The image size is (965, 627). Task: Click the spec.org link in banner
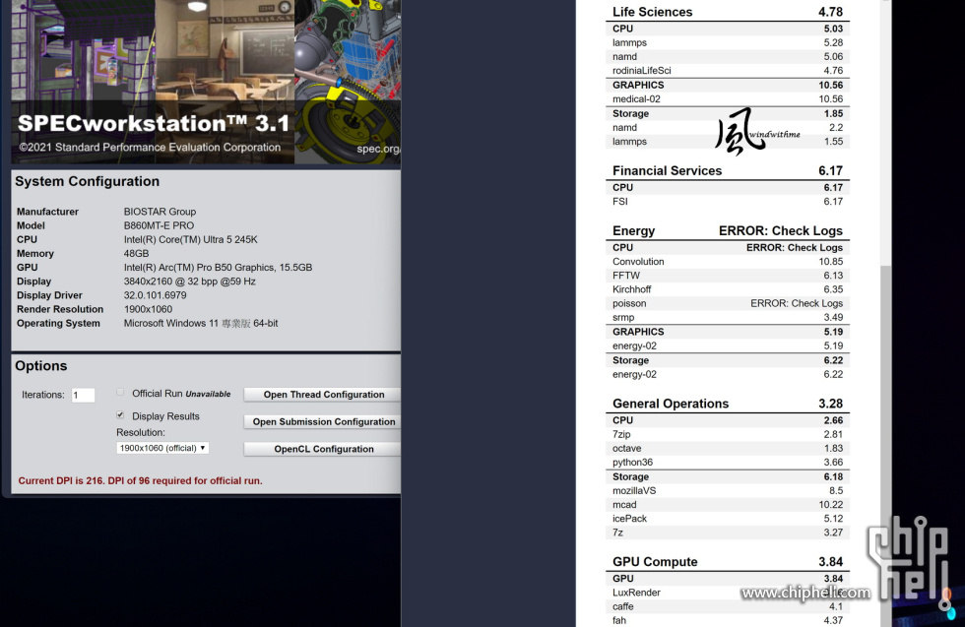coord(378,149)
